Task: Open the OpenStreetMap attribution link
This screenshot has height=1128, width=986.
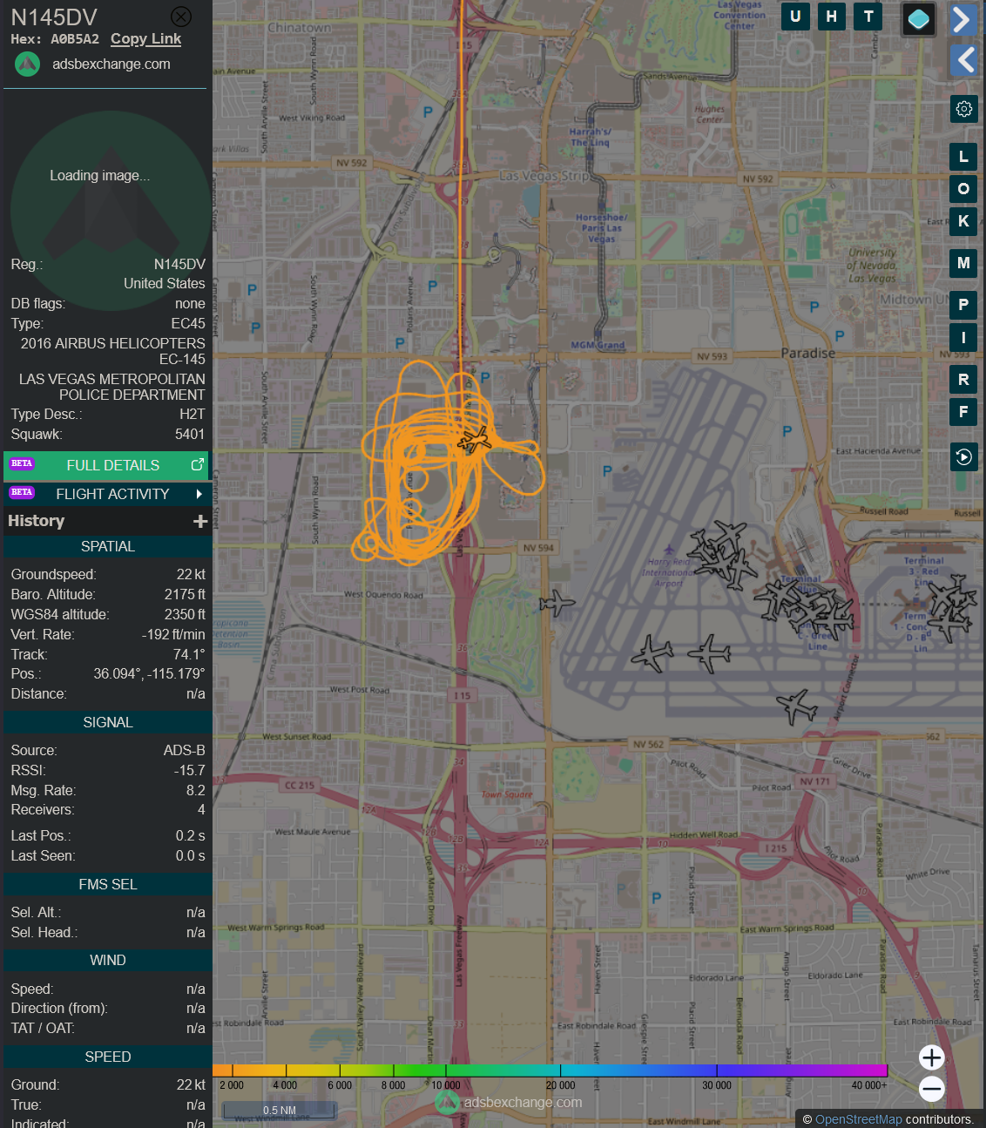Action: [x=858, y=1119]
